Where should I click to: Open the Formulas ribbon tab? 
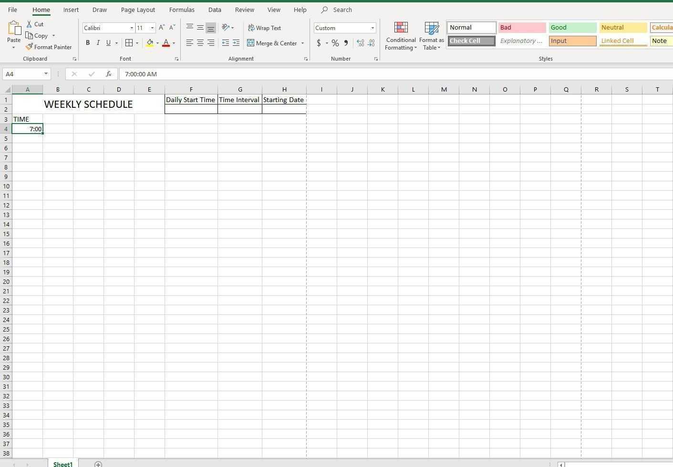click(x=182, y=10)
